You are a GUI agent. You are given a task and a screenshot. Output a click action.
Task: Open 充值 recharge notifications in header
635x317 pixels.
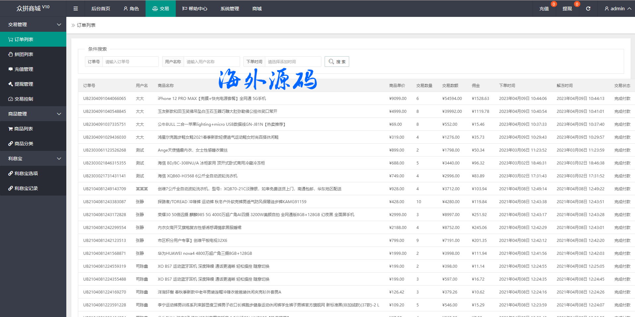[x=544, y=9]
